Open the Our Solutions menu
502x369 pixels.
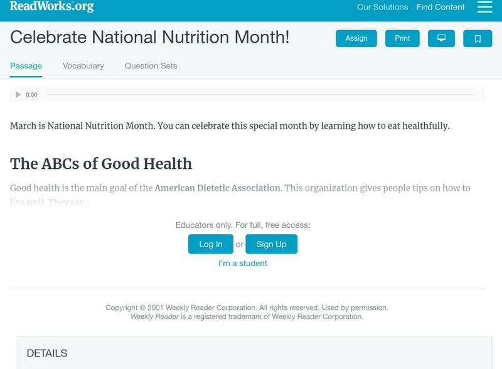382,8
